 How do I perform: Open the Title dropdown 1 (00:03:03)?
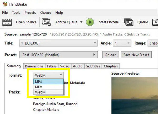point(58,43)
